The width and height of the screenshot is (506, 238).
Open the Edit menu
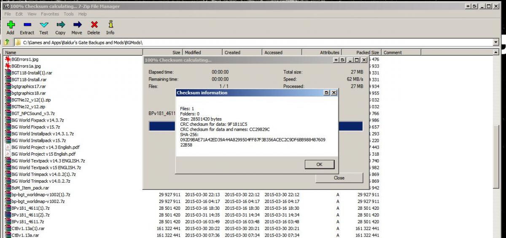click(x=19, y=14)
